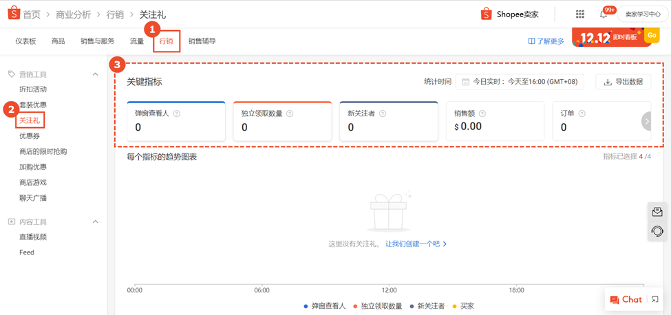Open the customer support headset icon
Image resolution: width=671 pixels, height=315 pixels.
(x=657, y=231)
